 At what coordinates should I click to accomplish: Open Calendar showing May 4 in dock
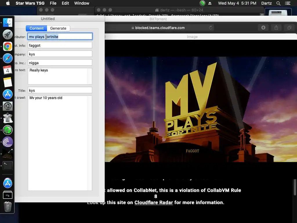8,70
